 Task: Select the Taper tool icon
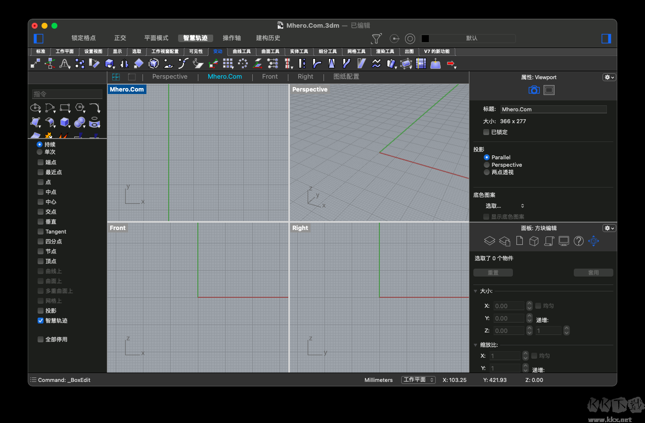(332, 63)
